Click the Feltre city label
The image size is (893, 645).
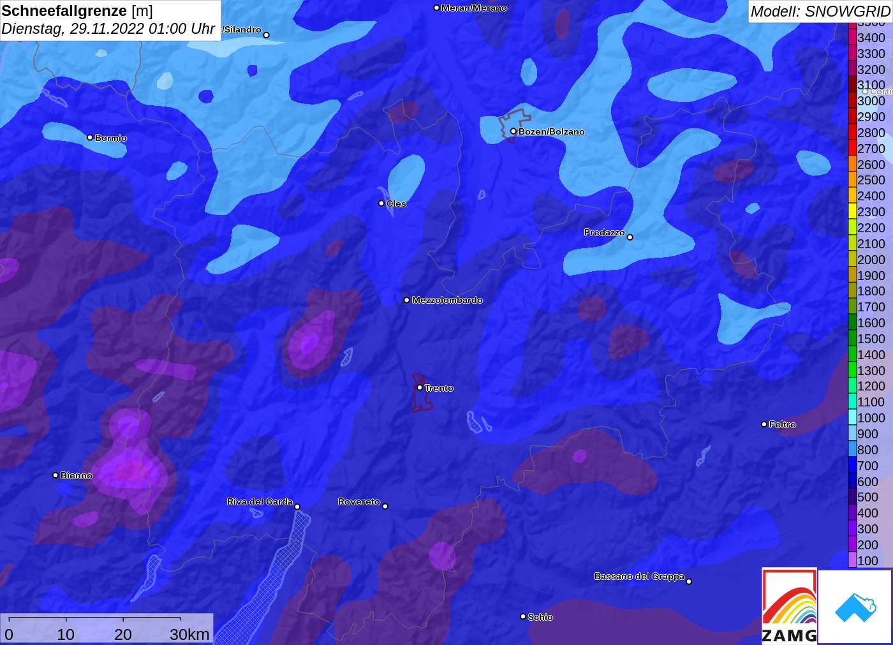[x=782, y=424]
